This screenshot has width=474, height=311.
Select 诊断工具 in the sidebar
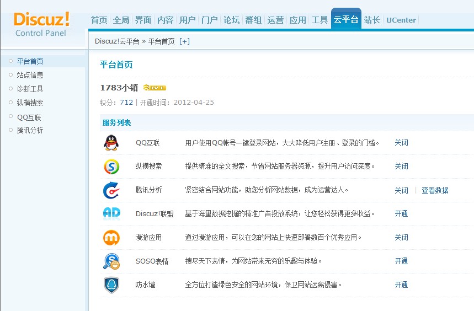click(x=30, y=89)
